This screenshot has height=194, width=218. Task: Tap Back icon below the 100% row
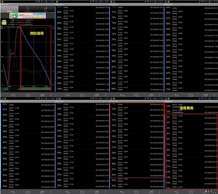[x=67, y=95]
